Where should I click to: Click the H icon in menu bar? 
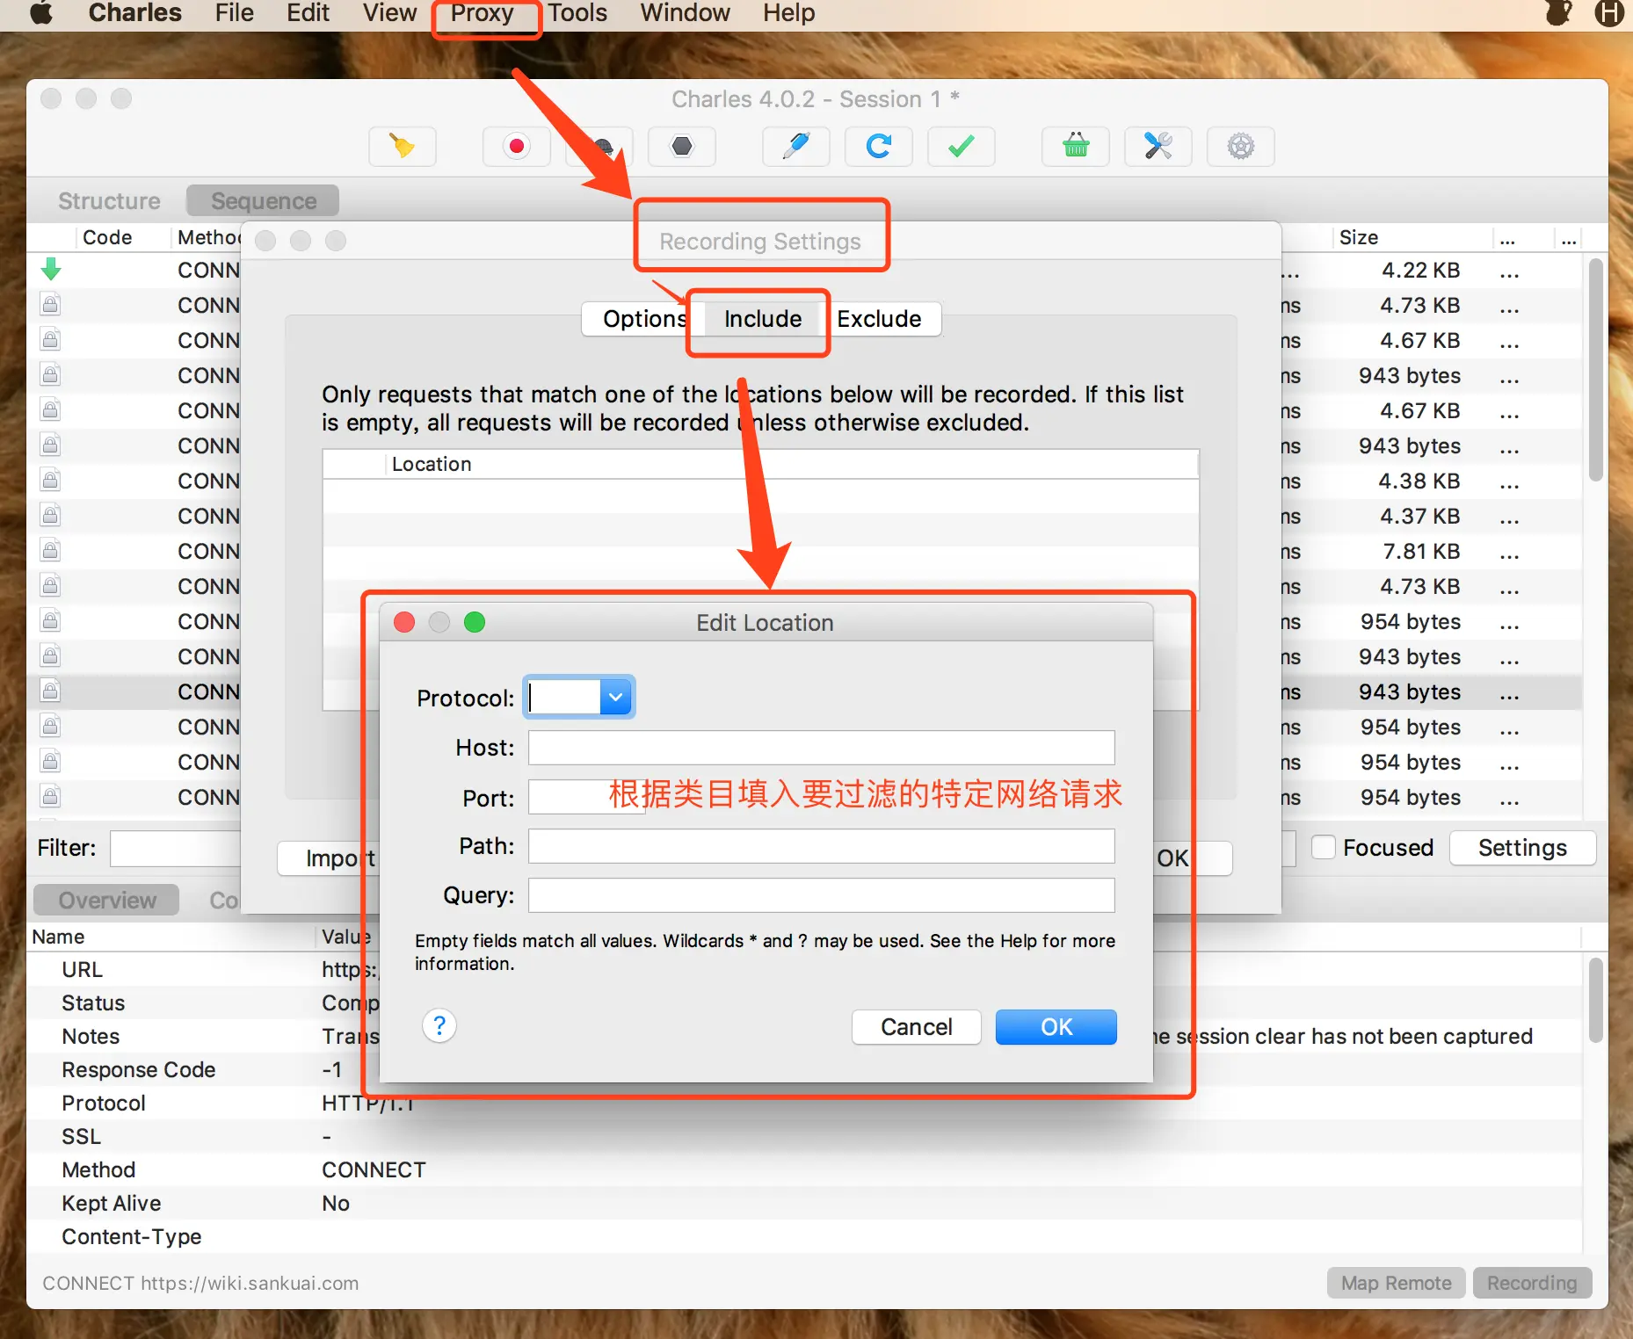(x=1609, y=13)
